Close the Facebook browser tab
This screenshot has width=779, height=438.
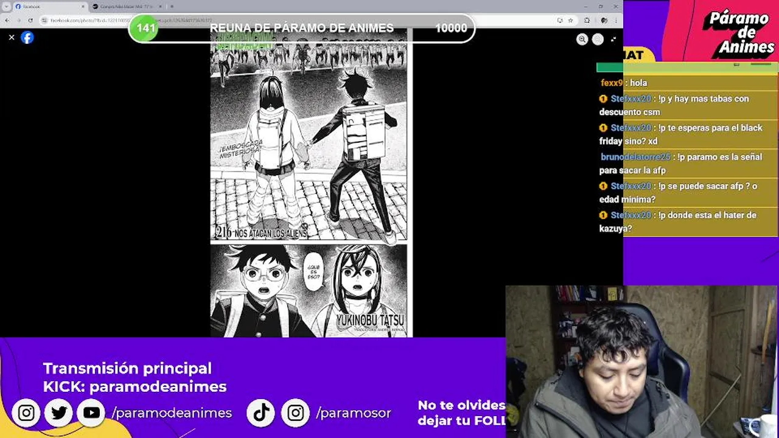pos(83,6)
